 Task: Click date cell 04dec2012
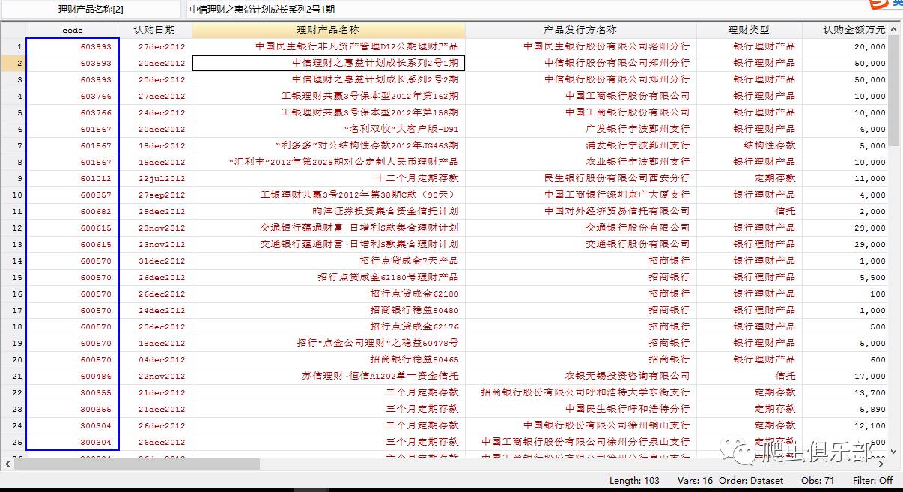(155, 359)
